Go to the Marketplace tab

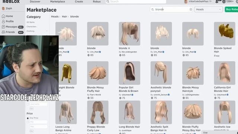click(x=58, y=1)
